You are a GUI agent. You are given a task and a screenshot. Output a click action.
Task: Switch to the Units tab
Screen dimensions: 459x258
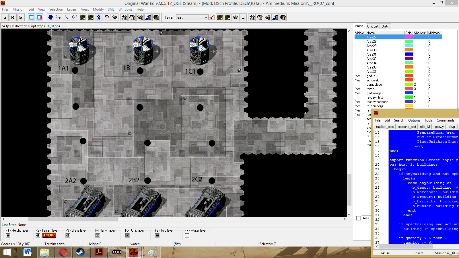[385, 26]
